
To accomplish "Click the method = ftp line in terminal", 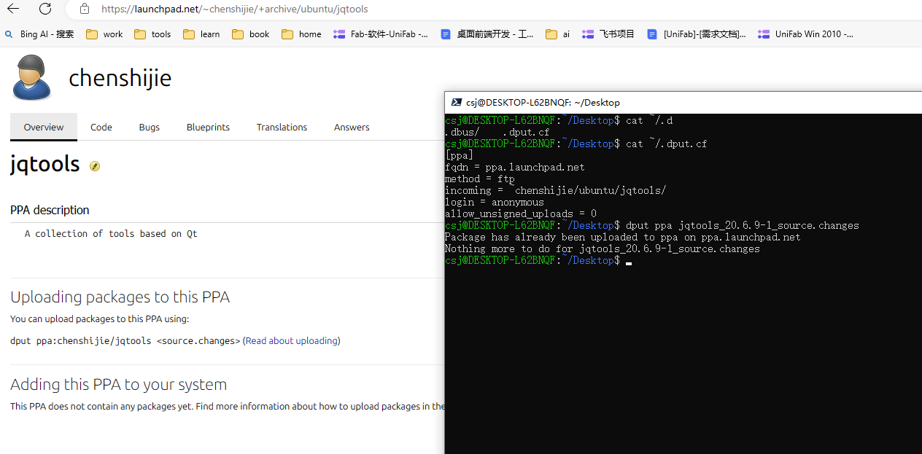I will [x=480, y=179].
